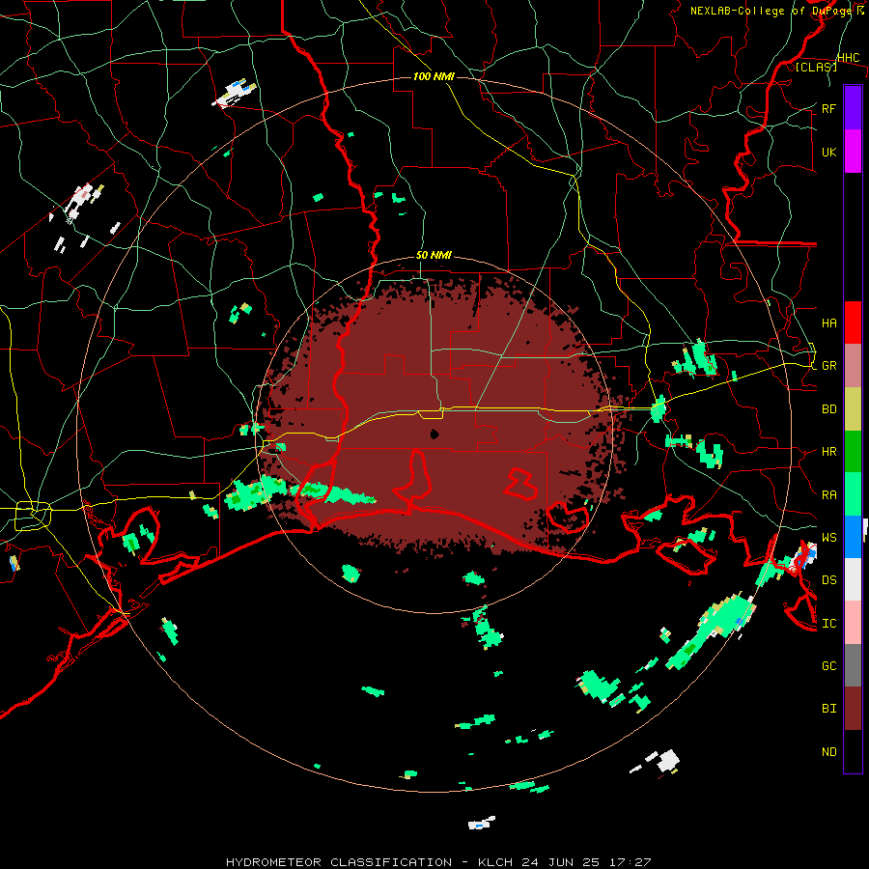Click the purple RF legend color swatch
Image resolution: width=869 pixels, height=869 pixels.
[853, 108]
